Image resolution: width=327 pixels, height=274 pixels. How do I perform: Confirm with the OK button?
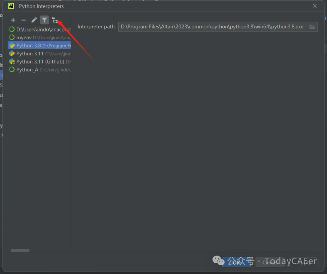coord(236,262)
